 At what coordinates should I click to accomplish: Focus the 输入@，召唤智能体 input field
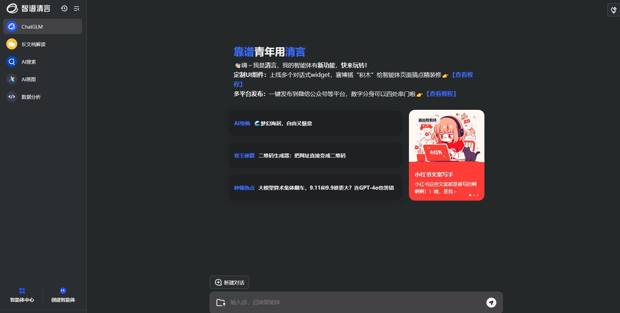pos(356,302)
